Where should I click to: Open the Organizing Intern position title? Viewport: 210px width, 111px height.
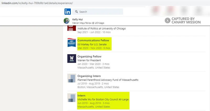point(89,76)
